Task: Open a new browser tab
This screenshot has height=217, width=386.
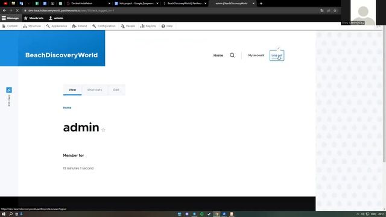Action: pyautogui.click(x=261, y=4)
